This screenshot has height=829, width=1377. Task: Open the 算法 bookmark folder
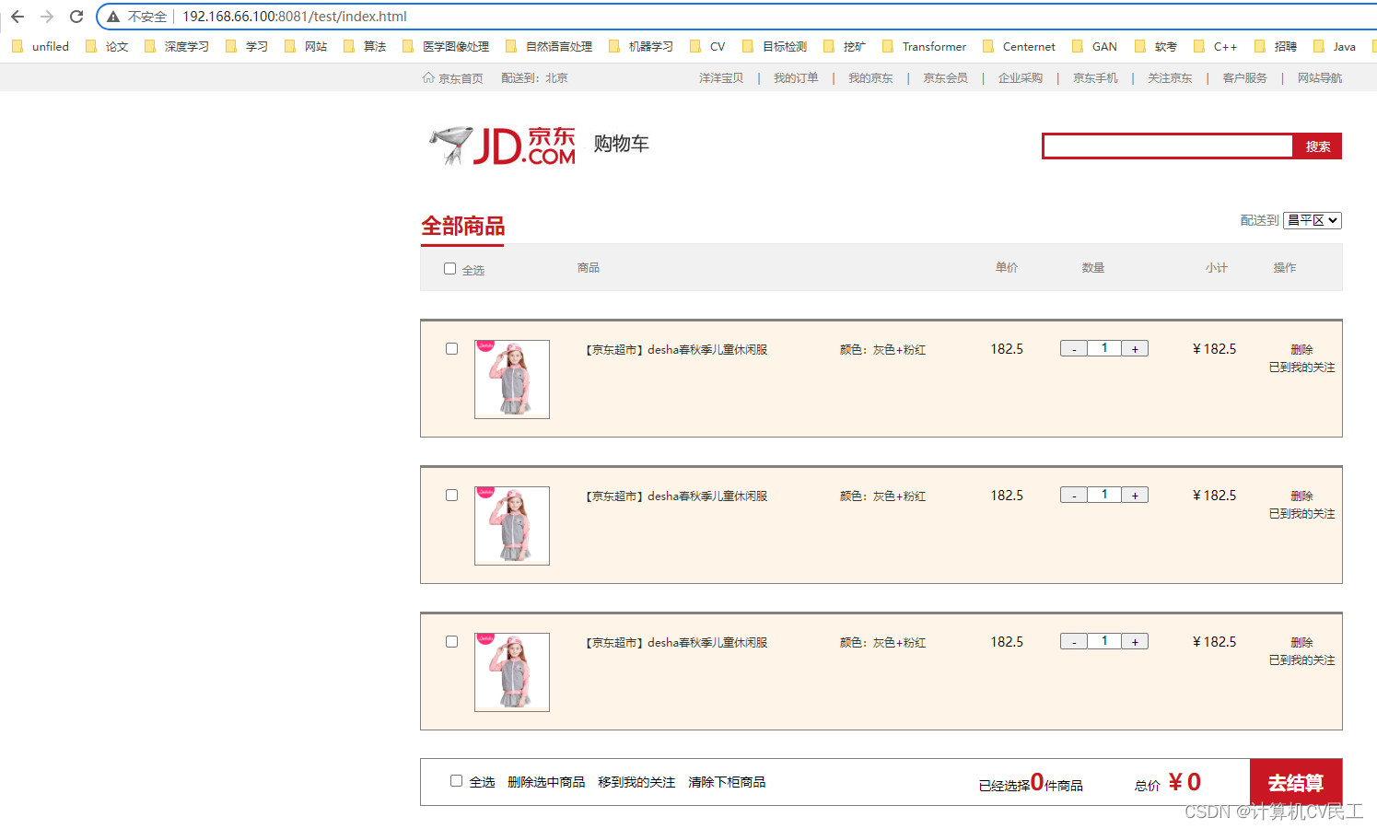click(x=365, y=46)
